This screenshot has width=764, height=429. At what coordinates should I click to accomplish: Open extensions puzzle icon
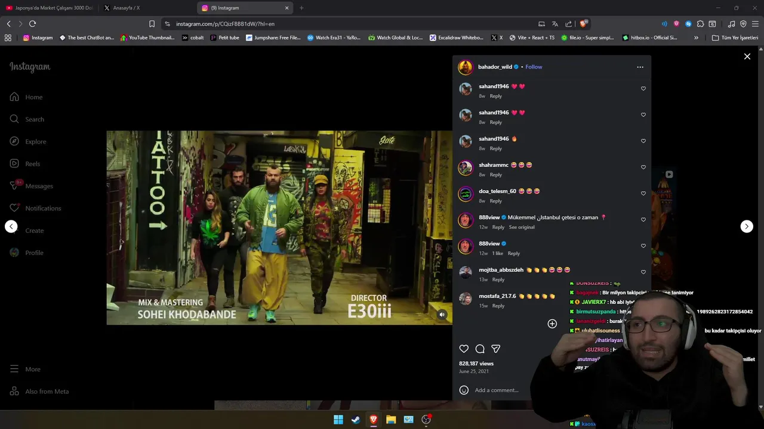click(700, 24)
